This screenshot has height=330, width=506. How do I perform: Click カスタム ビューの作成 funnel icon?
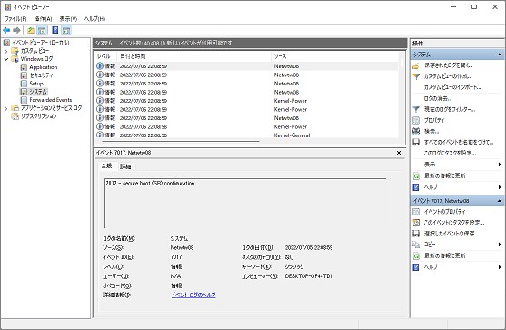[x=416, y=76]
